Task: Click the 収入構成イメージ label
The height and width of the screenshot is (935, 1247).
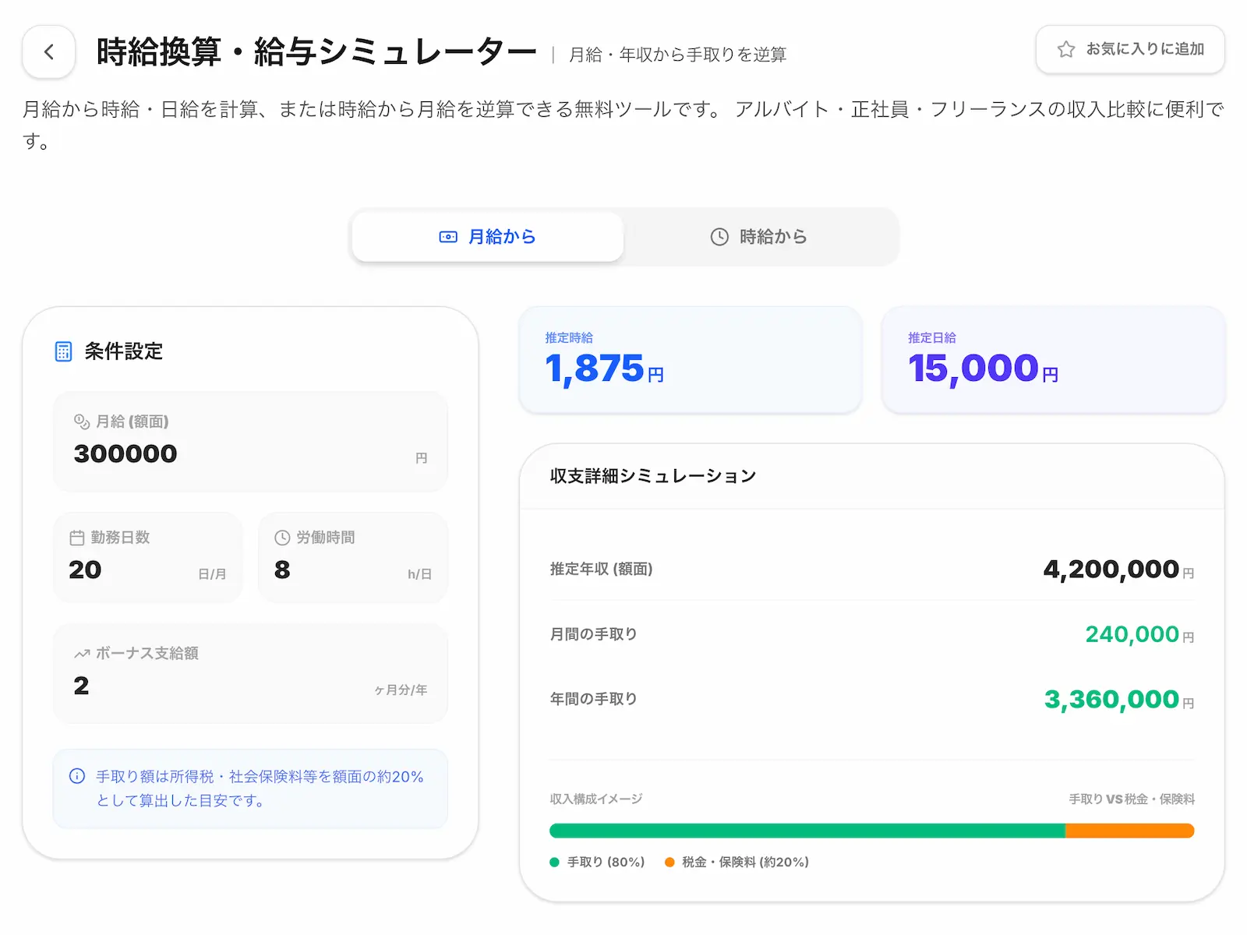Action: [596, 799]
